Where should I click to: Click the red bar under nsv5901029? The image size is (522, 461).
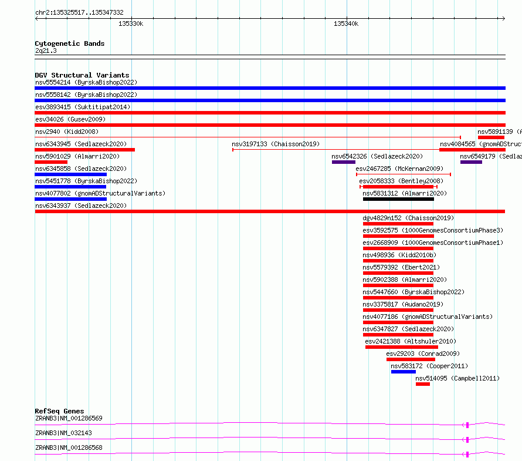coord(51,162)
